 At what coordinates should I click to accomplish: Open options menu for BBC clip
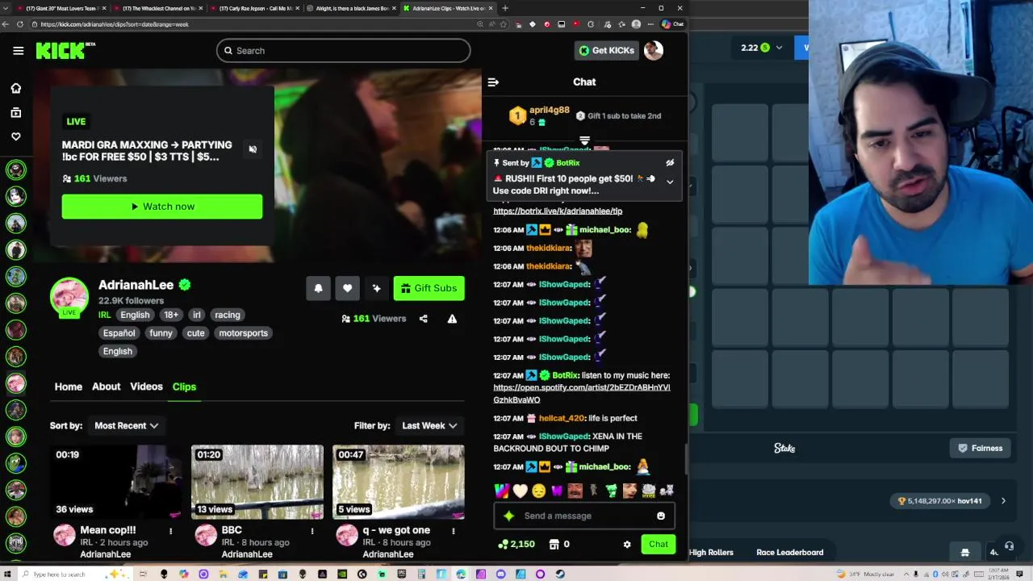[x=312, y=531]
